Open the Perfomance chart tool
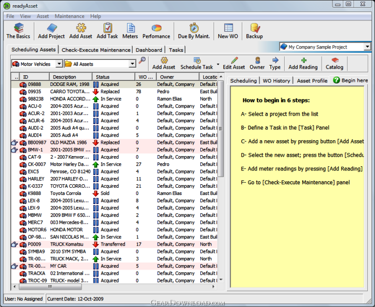Image resolution: width=375 pixels, height=307 pixels. pyautogui.click(x=156, y=31)
